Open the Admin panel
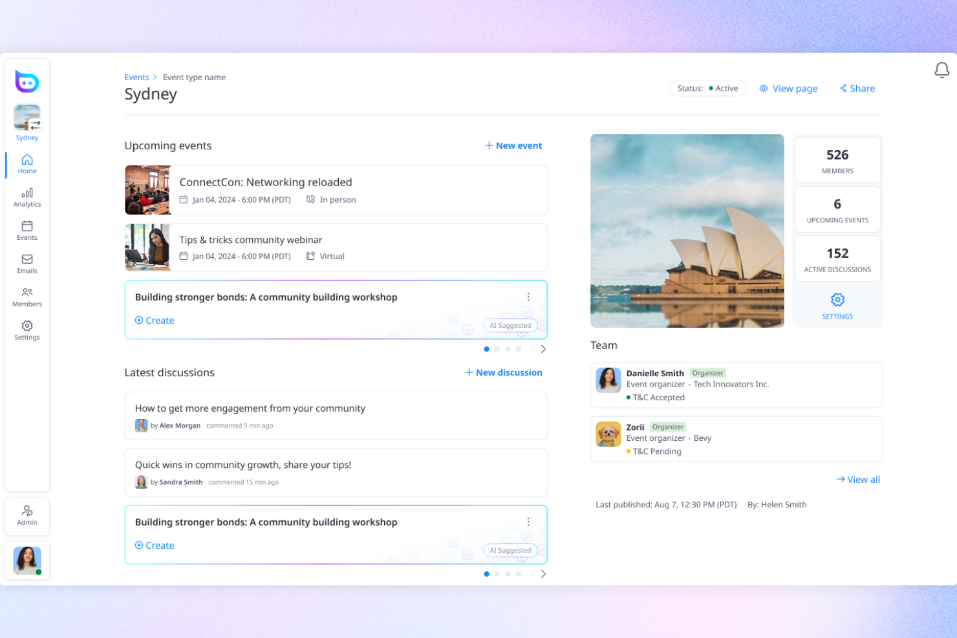The width and height of the screenshot is (957, 638). (27, 516)
